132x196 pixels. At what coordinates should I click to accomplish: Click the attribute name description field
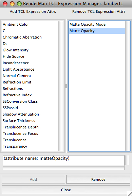coord(63,161)
